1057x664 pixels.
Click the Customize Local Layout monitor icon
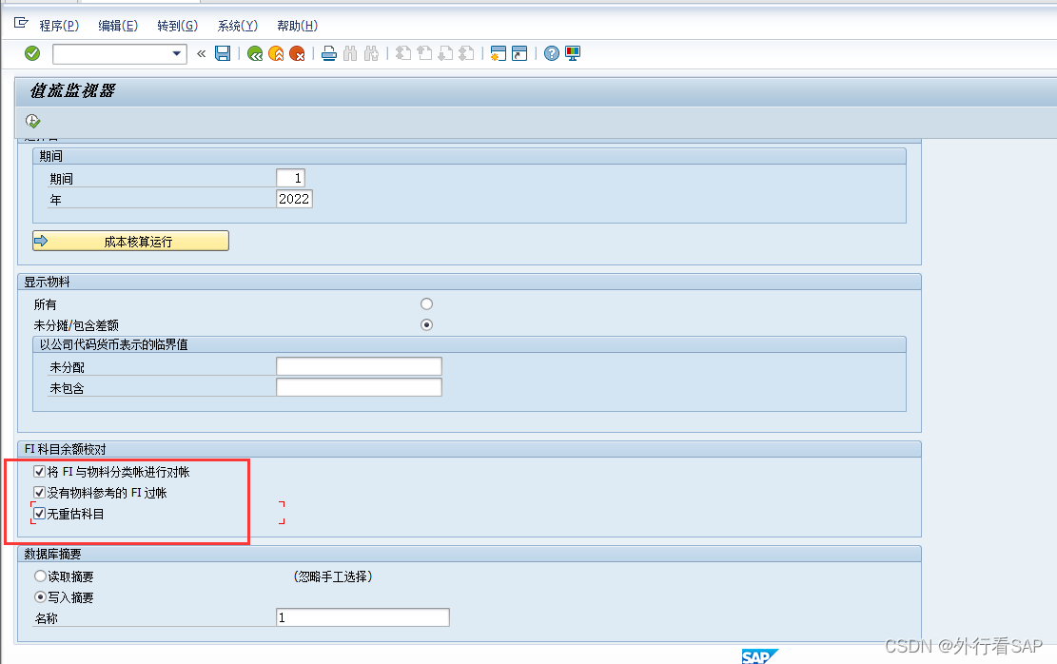coord(573,53)
